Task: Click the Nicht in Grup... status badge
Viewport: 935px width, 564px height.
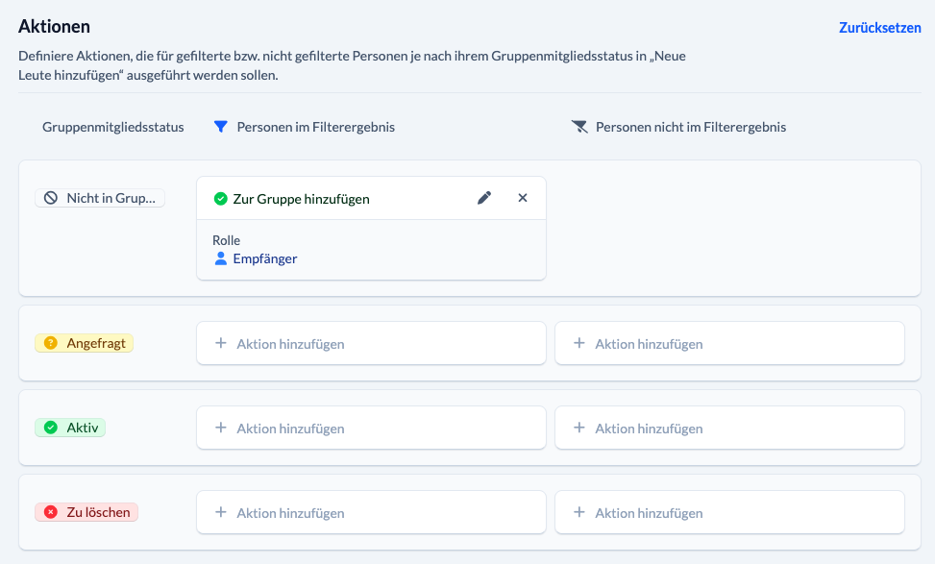Action: point(100,198)
